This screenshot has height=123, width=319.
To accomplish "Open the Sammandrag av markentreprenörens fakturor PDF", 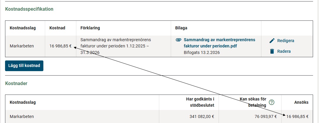I will (x=219, y=43).
